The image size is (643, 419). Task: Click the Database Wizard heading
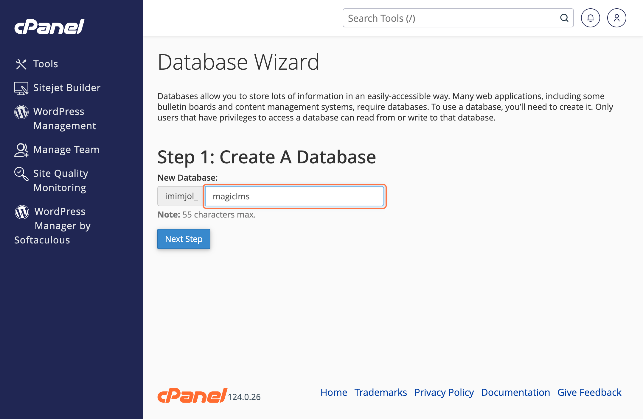point(238,62)
